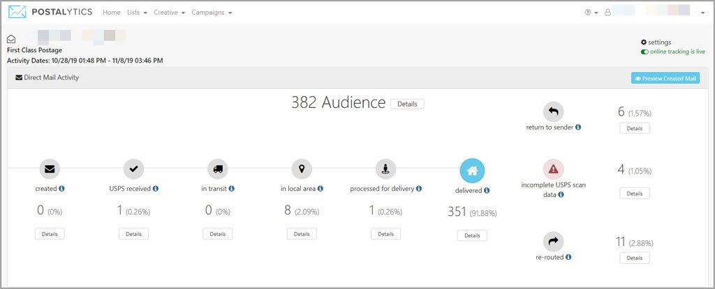Click the USPS received checkmark icon
This screenshot has height=289, width=715.
tap(133, 169)
